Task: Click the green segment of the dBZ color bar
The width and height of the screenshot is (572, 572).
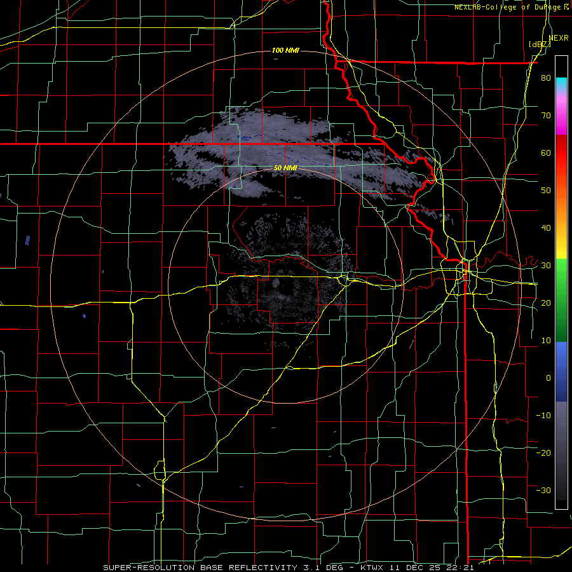Action: pyautogui.click(x=561, y=300)
